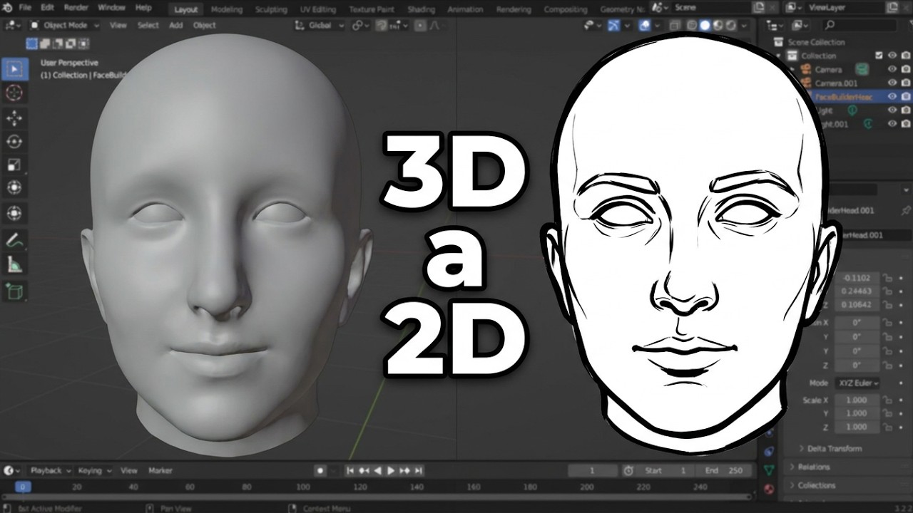Click the set-new-selection mode icon

[32, 43]
